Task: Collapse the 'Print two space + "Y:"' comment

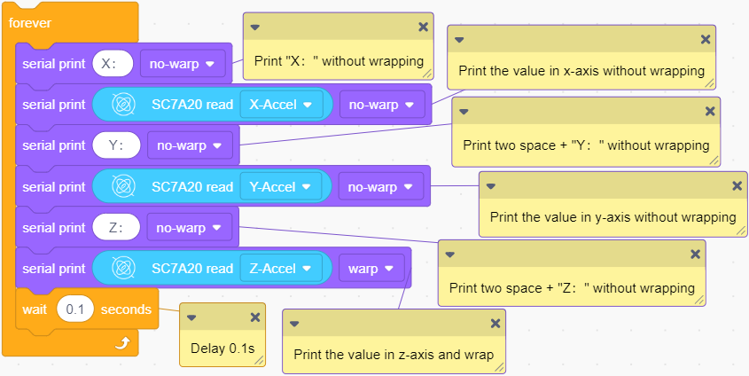Action: point(464,112)
